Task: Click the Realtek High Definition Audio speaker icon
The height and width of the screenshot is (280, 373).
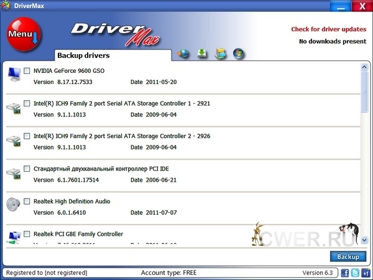Action: pyautogui.click(x=13, y=205)
